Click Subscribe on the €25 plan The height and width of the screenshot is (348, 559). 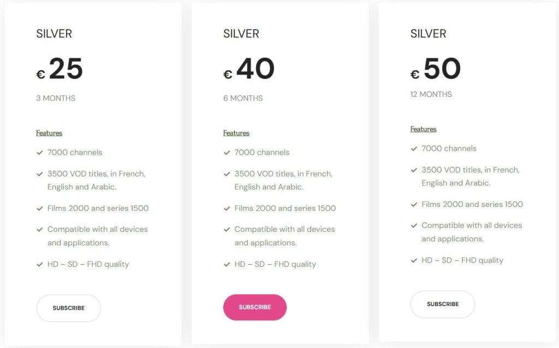click(x=68, y=308)
